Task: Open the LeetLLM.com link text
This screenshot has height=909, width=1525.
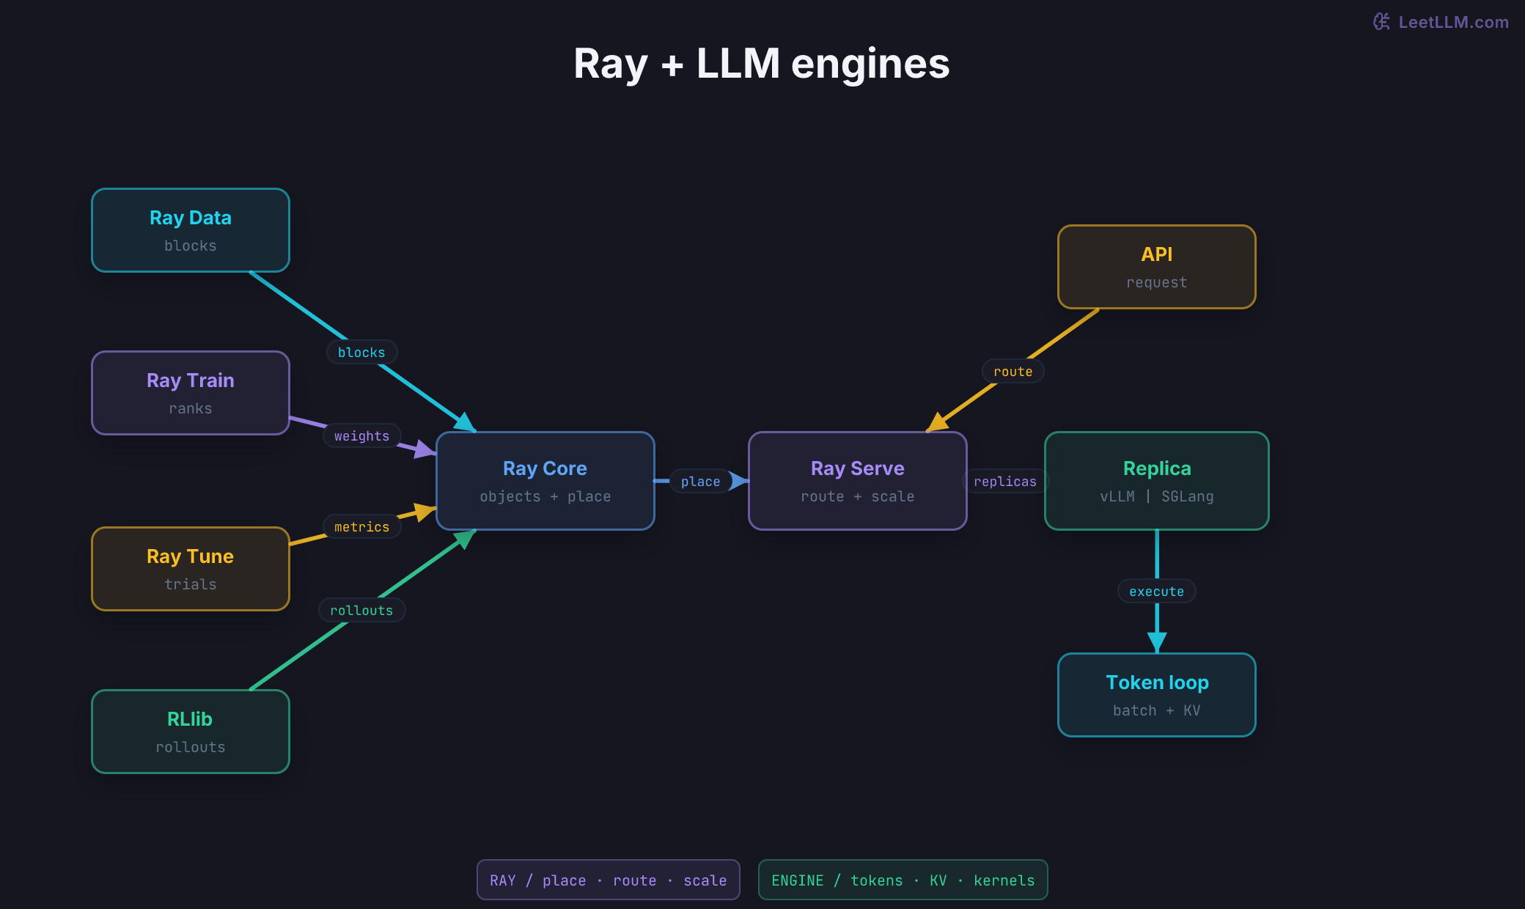Action: [1453, 22]
